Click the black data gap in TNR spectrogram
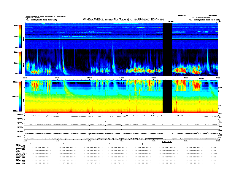 [x=167, y=96]
